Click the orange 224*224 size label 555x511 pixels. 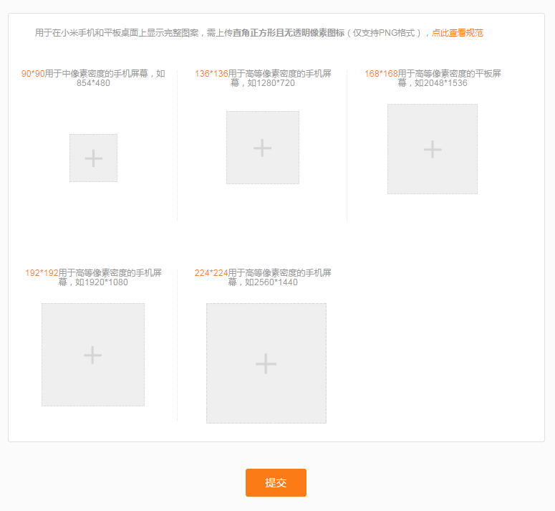point(211,273)
